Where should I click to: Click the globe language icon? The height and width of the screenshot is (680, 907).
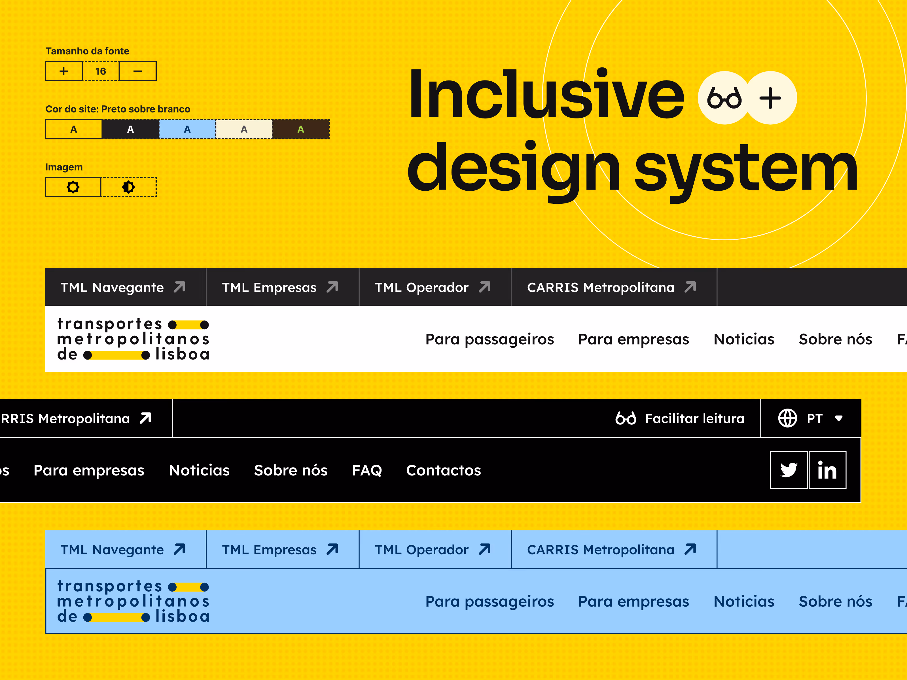click(x=787, y=418)
